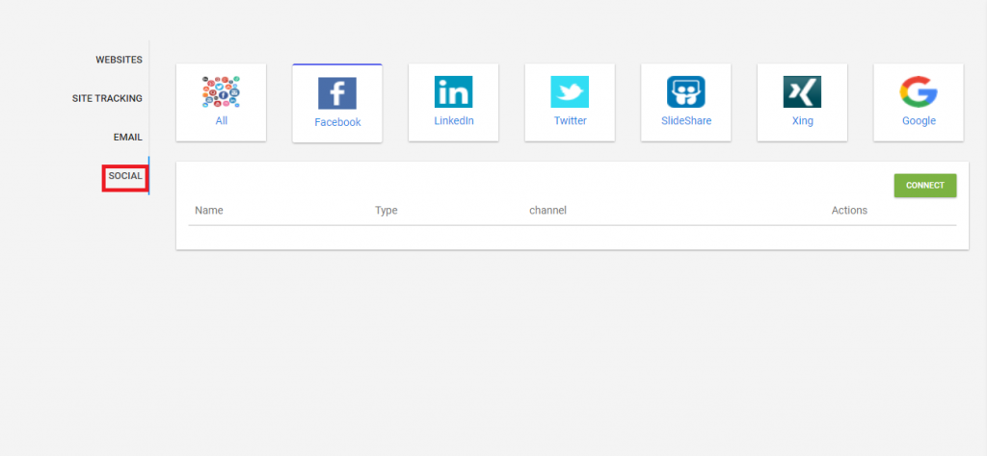Select the SlideShare logo icon
The height and width of the screenshot is (456, 987).
point(686,91)
